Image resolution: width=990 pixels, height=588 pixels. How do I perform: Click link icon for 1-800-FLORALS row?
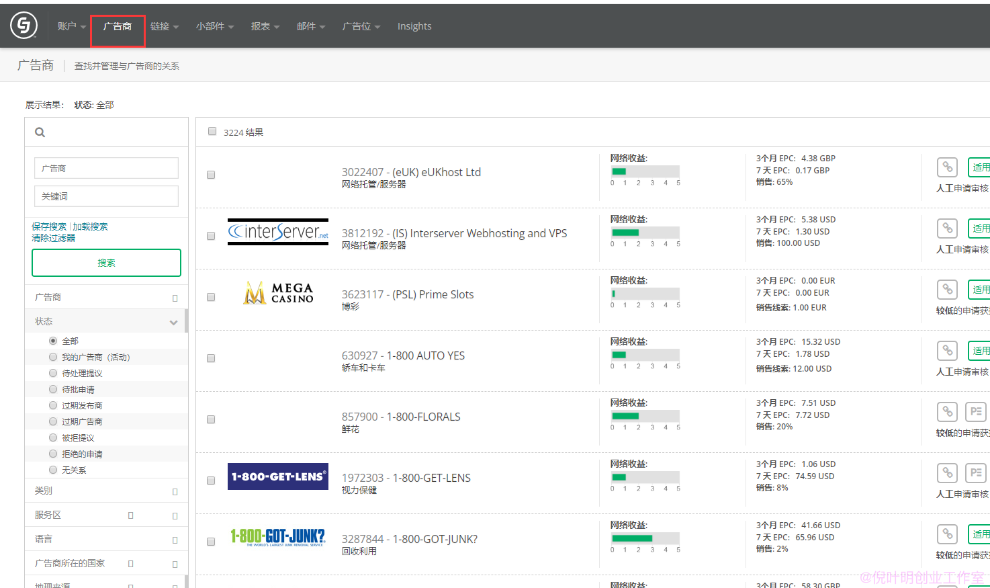pos(947,412)
